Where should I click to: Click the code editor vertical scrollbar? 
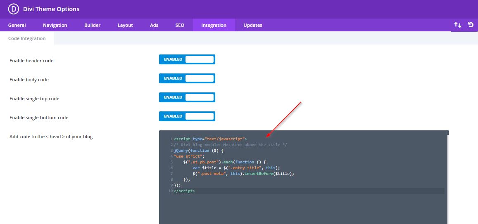[448, 179]
